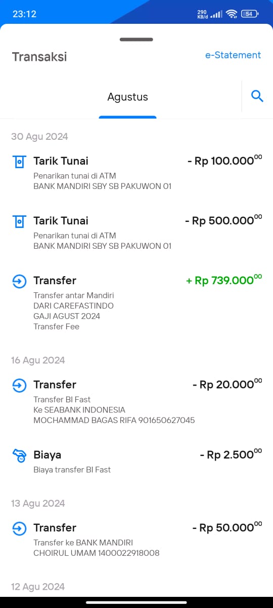The width and height of the screenshot is (273, 608).
Task: View the Rp 2.500 Biaya transfer fee
Action: click(x=136, y=462)
